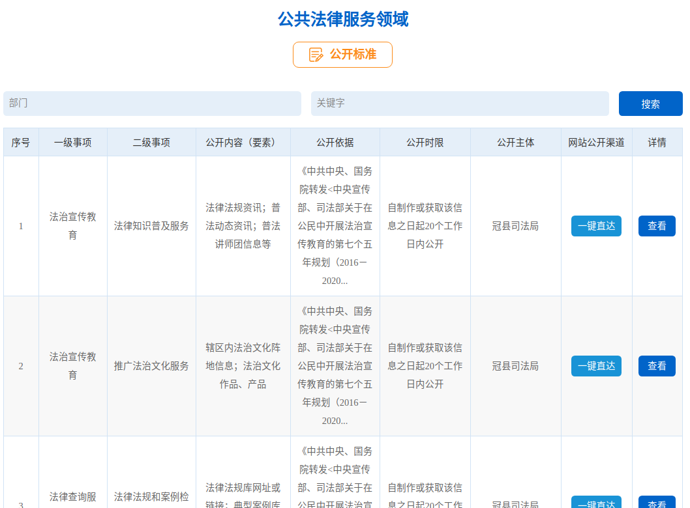Click the 公开依据 column header
Viewport: 690px width, 508px height.
click(x=335, y=143)
